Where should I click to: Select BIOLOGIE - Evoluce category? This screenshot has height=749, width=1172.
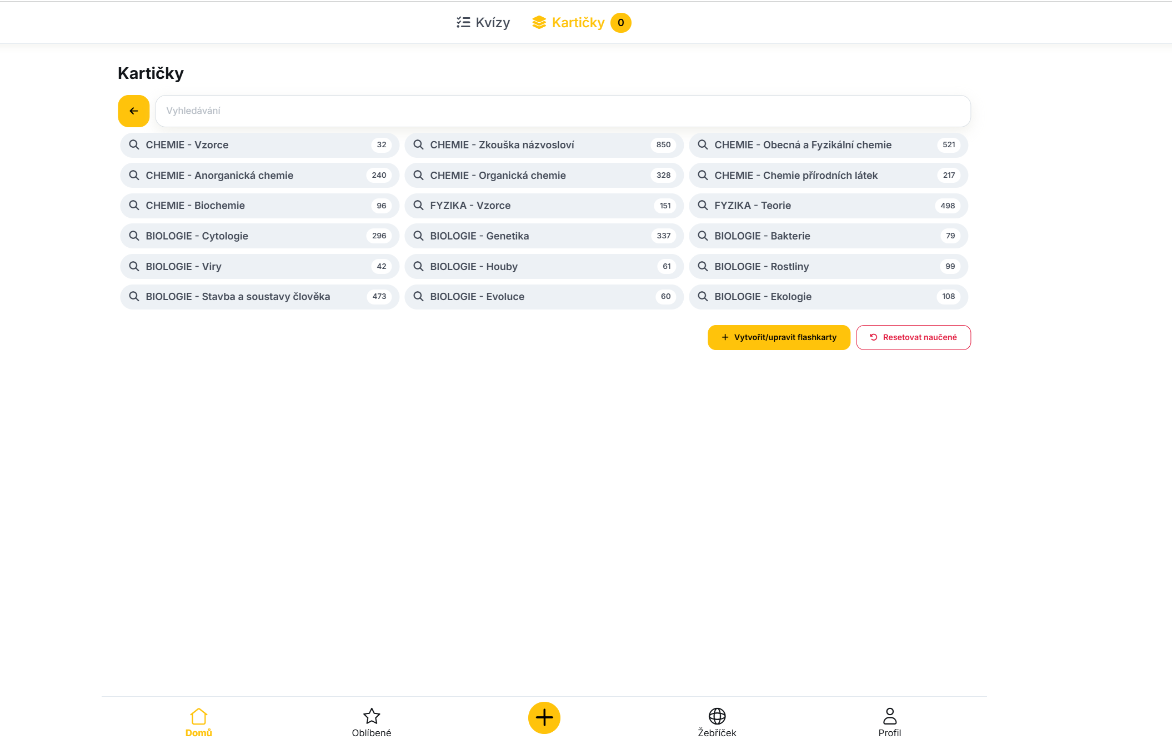pyautogui.click(x=544, y=297)
